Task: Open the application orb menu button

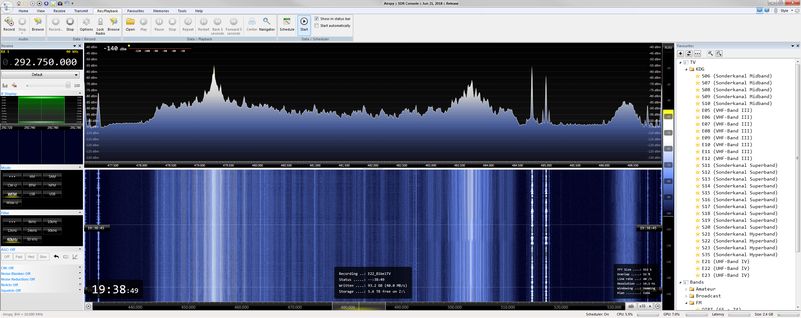Action: point(7,6)
